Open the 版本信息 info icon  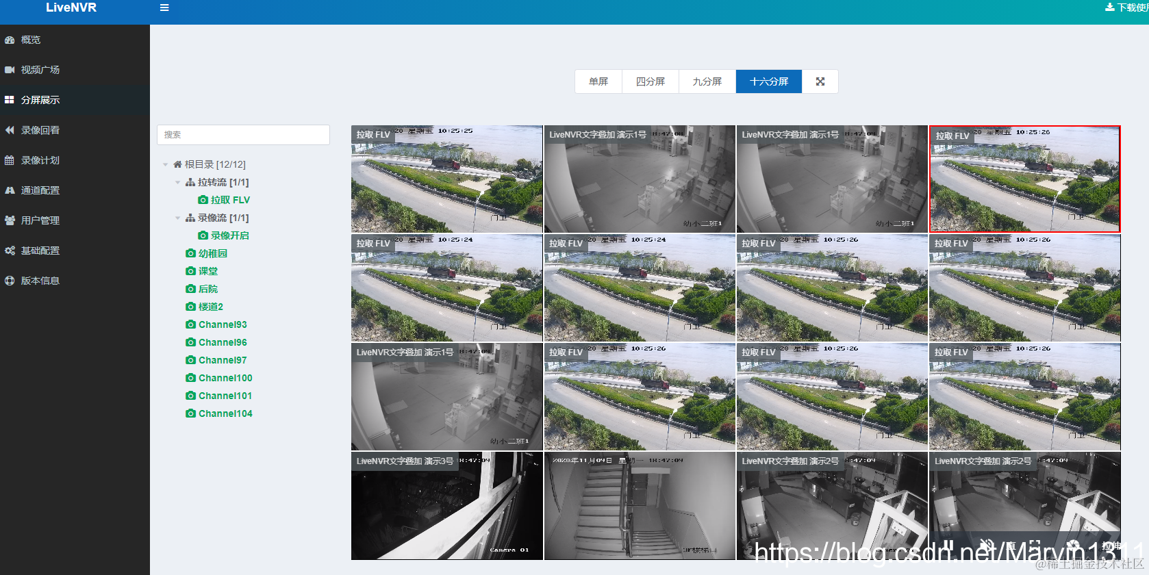click(x=10, y=281)
